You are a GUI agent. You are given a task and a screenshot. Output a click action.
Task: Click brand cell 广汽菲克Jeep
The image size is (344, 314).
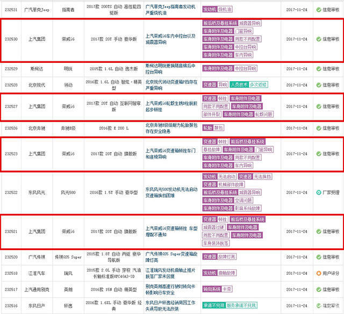[37, 10]
